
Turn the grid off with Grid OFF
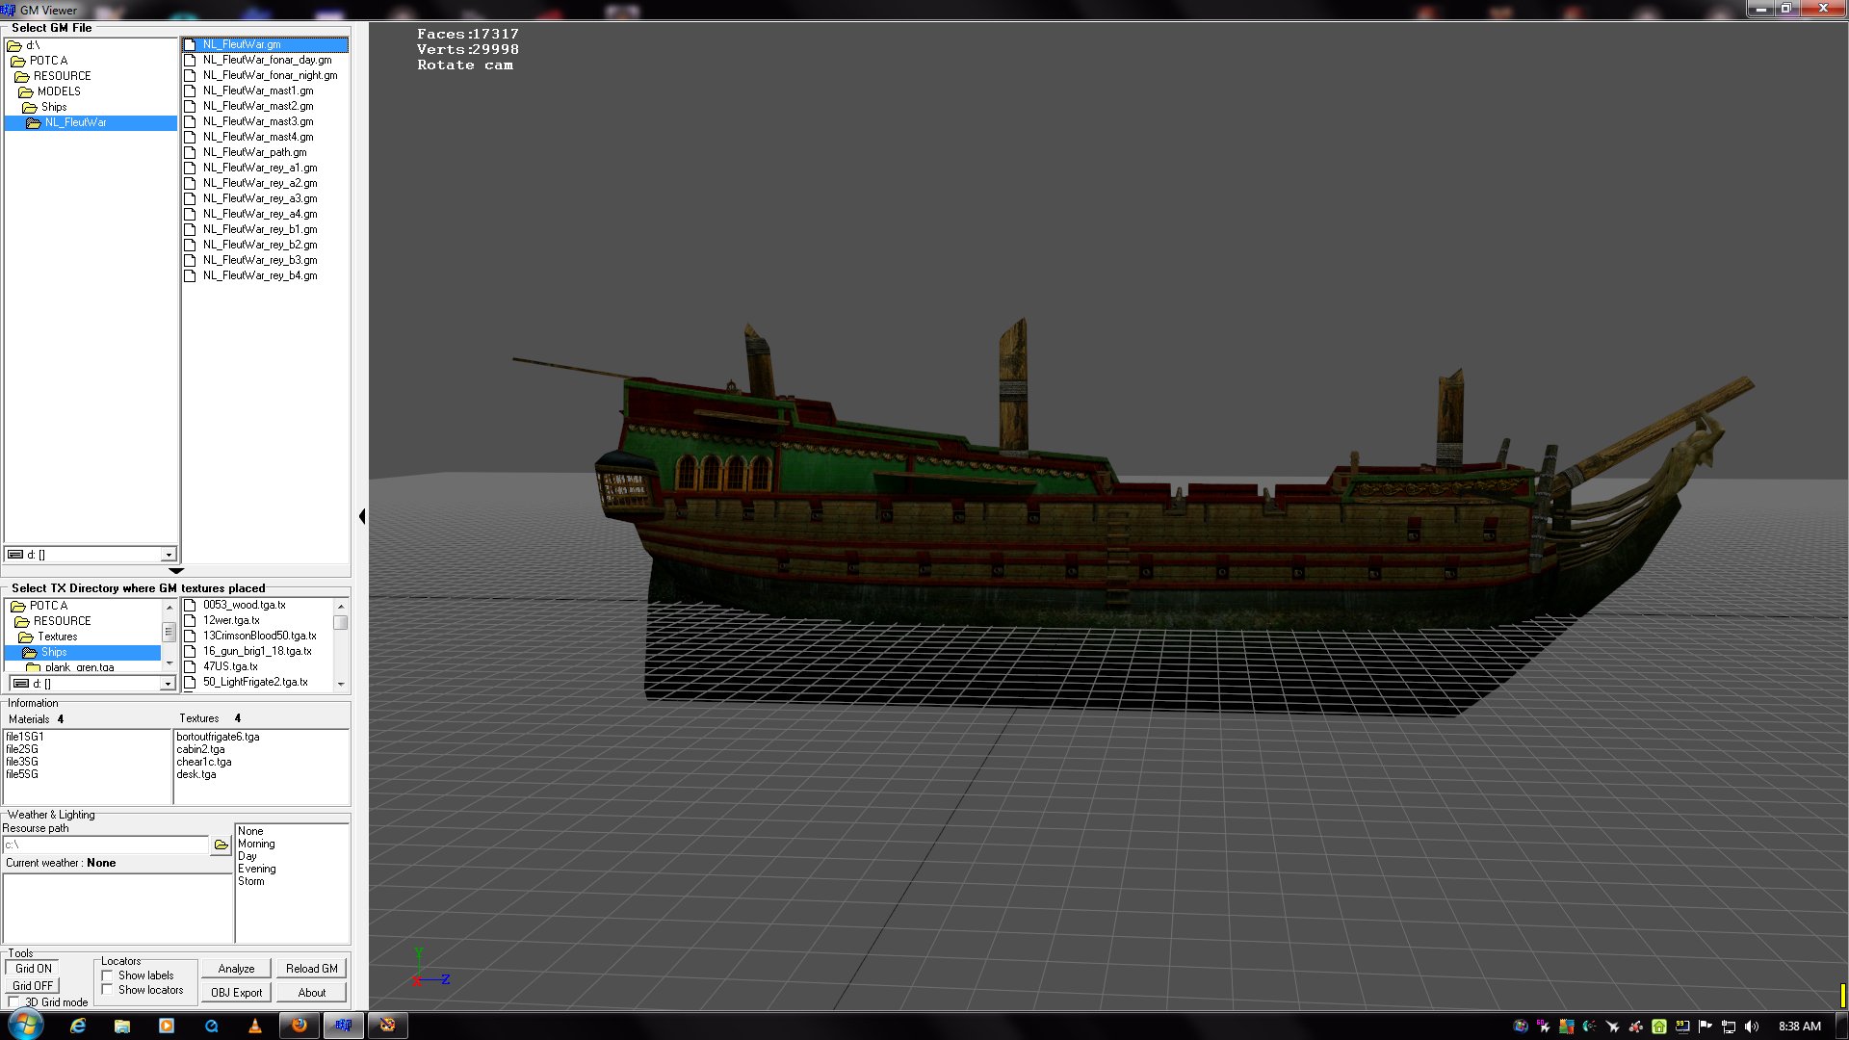33,986
